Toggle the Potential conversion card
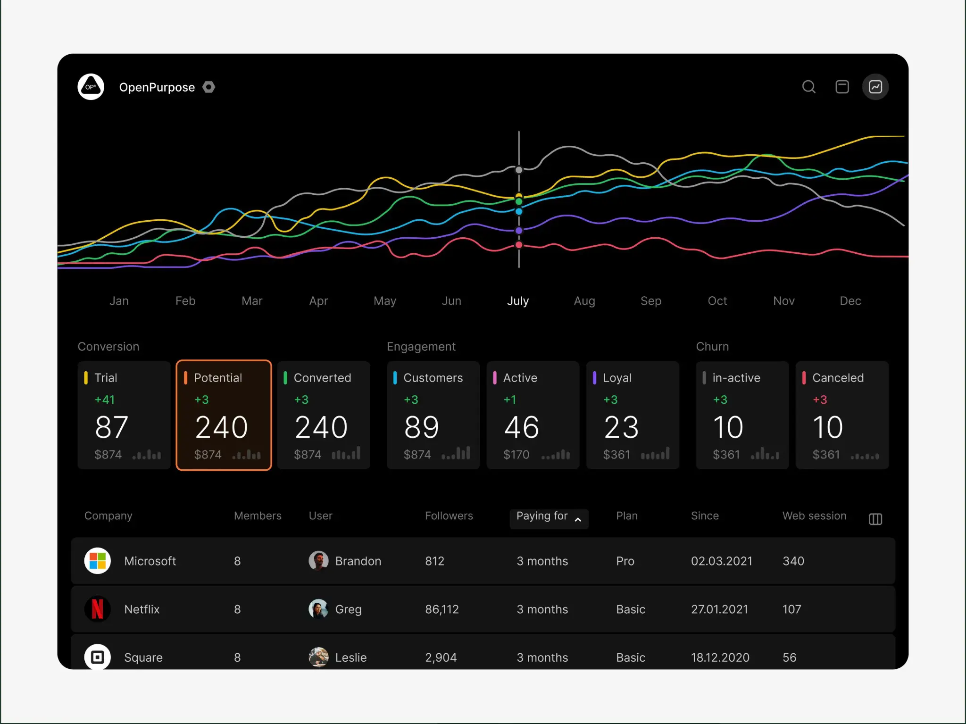966x724 pixels. click(x=224, y=415)
